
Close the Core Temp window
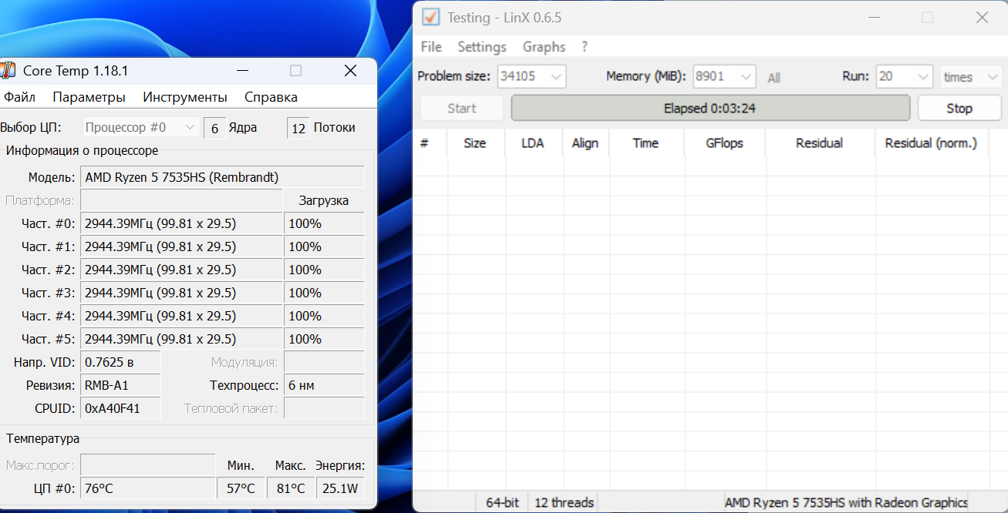pyautogui.click(x=350, y=71)
